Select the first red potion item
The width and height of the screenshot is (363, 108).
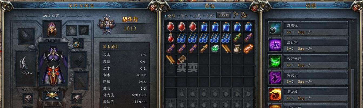170,27
